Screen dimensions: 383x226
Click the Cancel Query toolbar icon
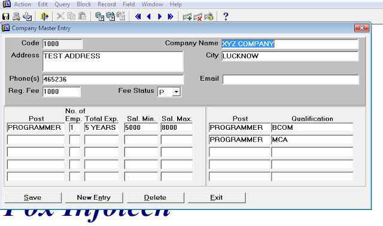coord(121,16)
